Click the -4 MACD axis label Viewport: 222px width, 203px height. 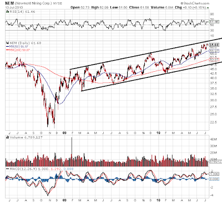click(x=212, y=195)
